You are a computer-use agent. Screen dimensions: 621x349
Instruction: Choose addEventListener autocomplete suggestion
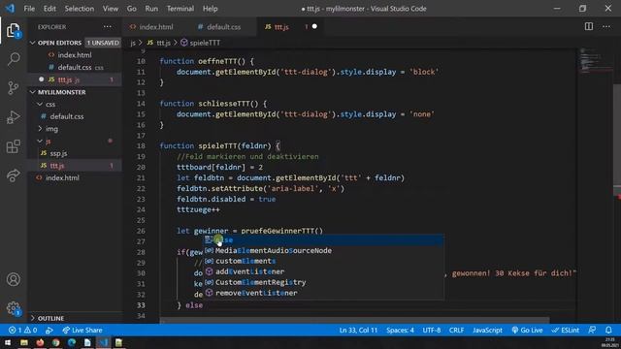point(323,271)
